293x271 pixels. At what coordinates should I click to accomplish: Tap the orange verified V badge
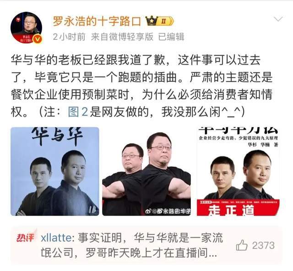(38, 39)
